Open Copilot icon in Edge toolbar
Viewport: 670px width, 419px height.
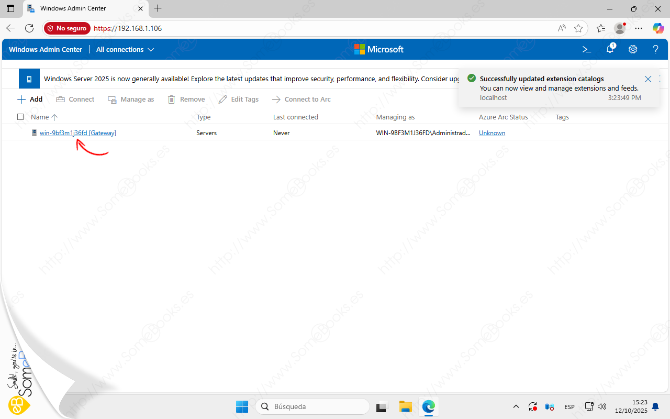[658, 28]
